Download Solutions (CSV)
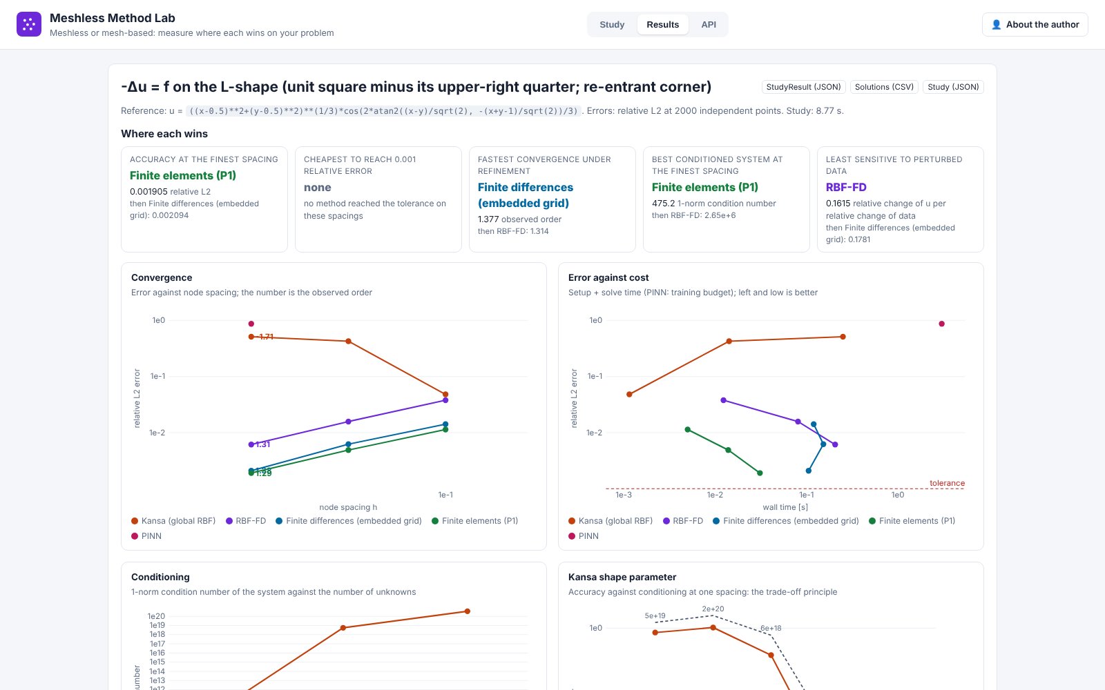The image size is (1105, 690). 884,87
